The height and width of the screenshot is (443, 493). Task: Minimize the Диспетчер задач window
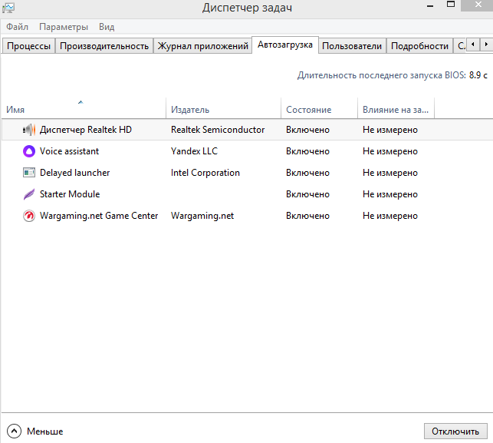click(x=430, y=5)
